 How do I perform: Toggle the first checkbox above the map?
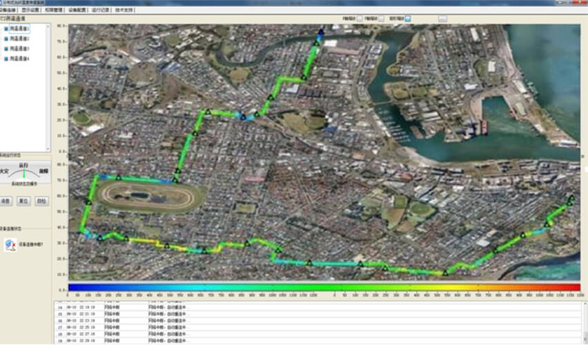coord(359,19)
